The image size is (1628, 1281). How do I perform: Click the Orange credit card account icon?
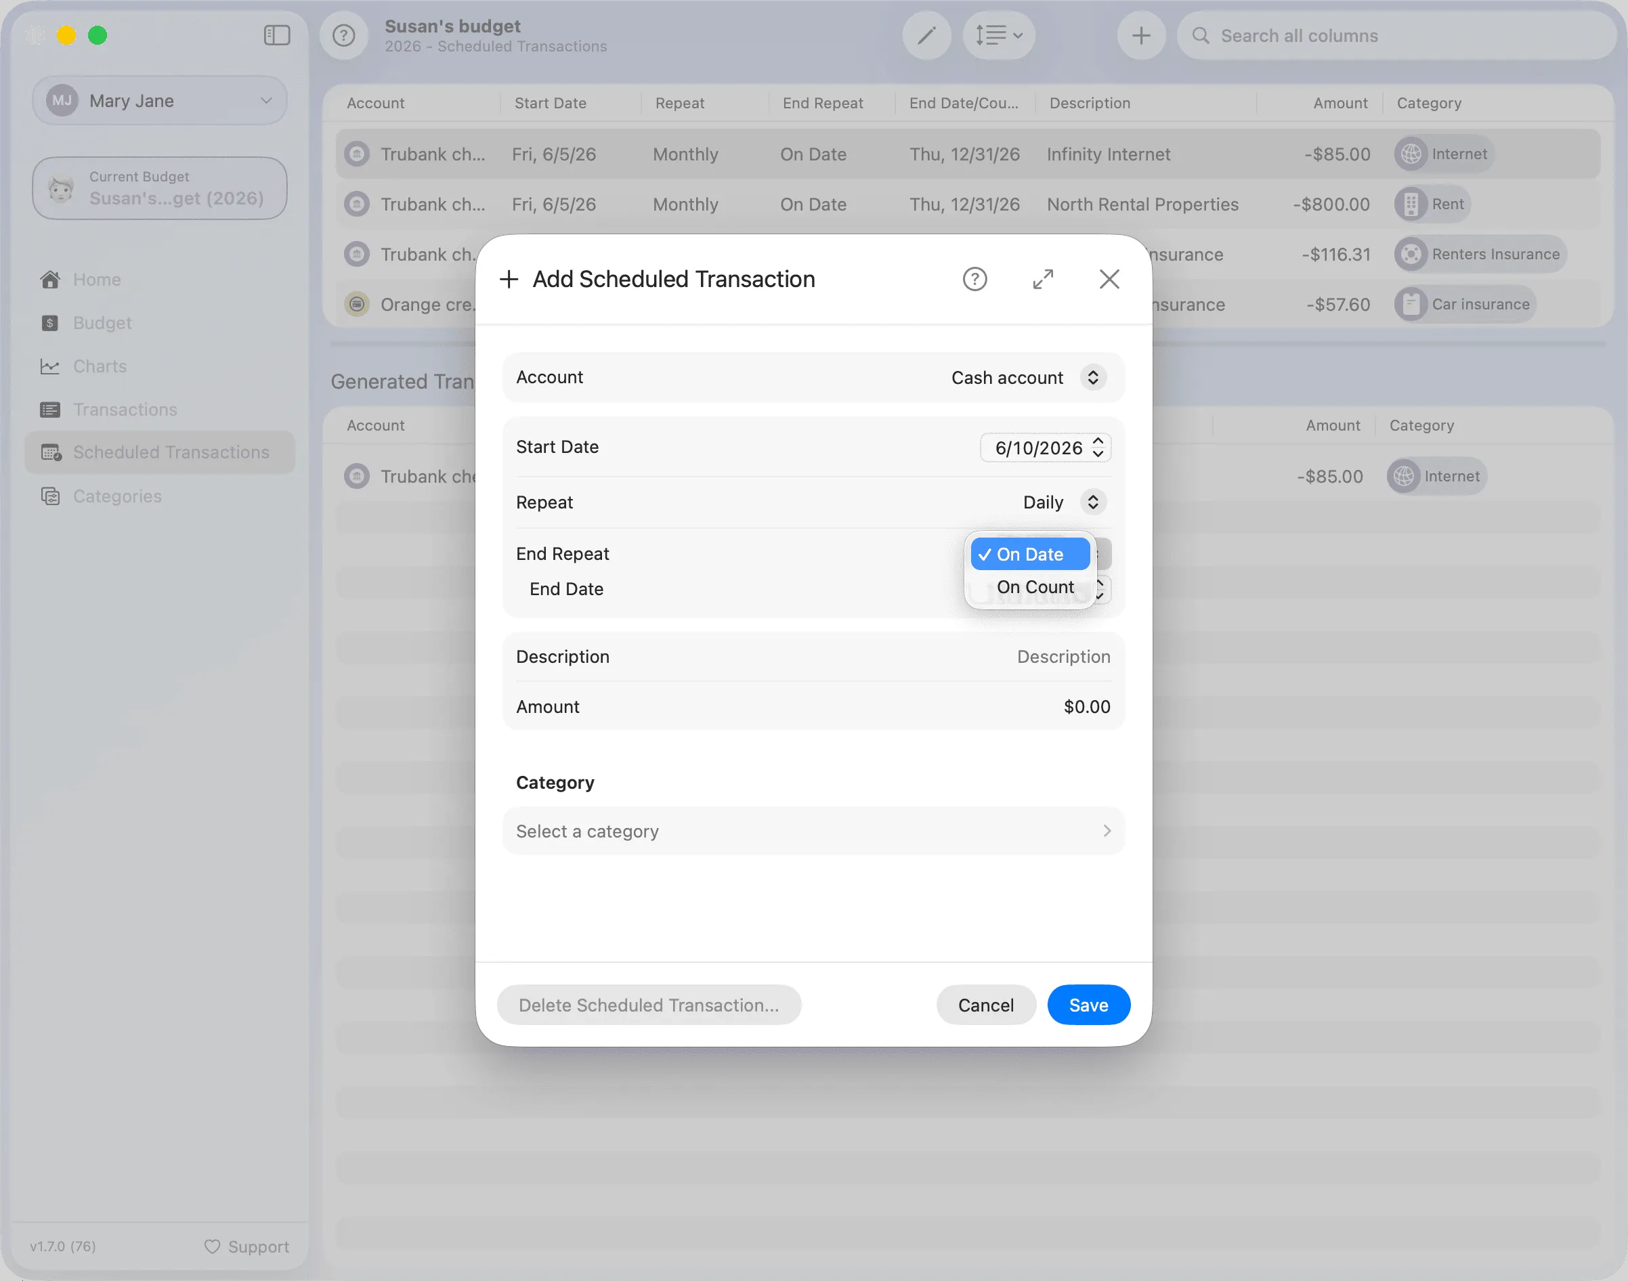click(x=357, y=305)
